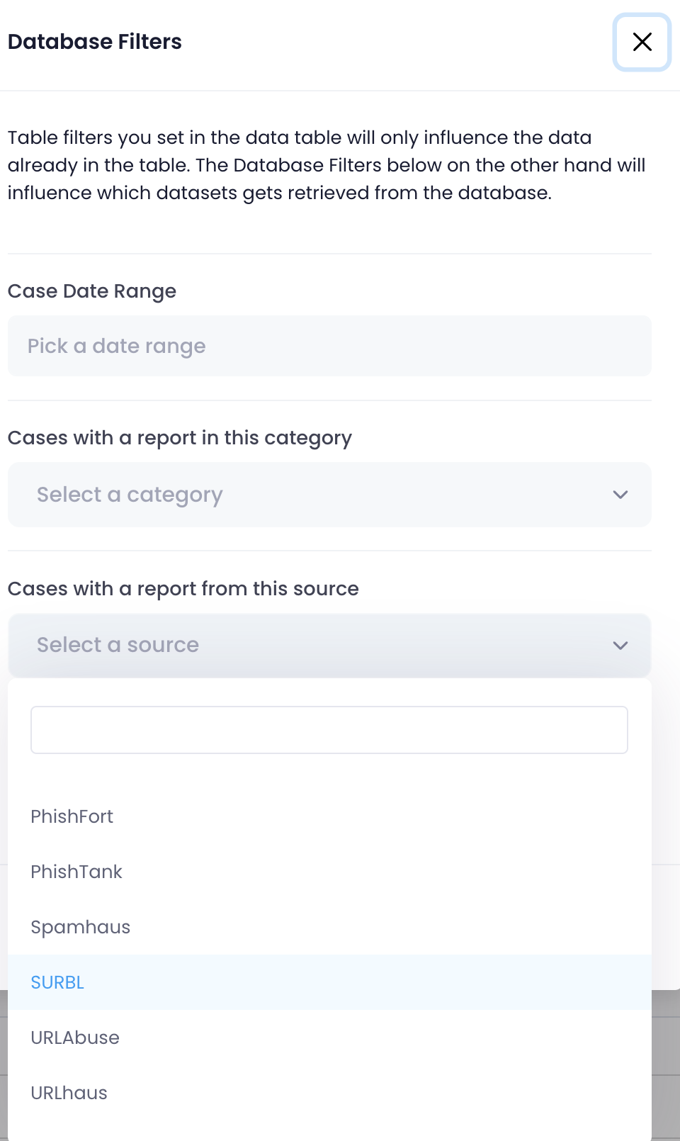This screenshot has height=1141, width=680.
Task: Click empty header area beside the title
Action: point(397,42)
